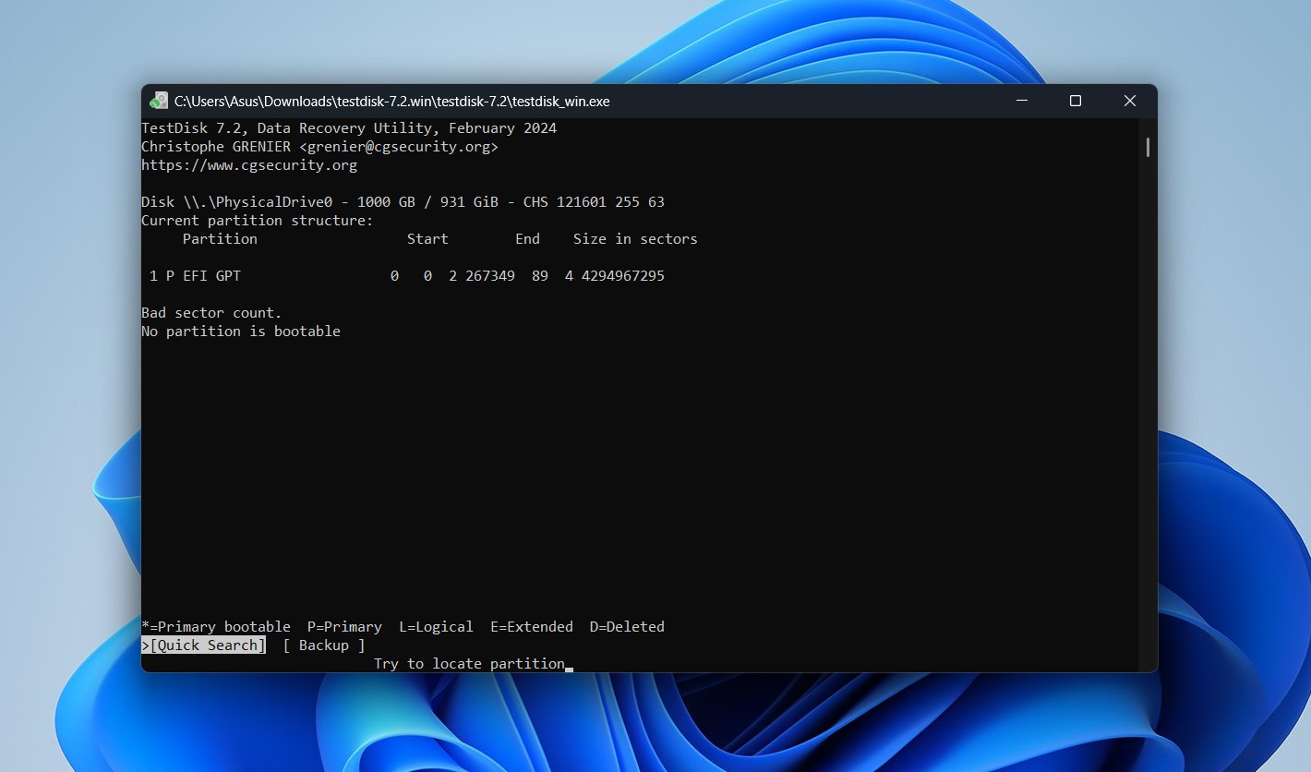Click the 'Partition' column header

coord(220,239)
